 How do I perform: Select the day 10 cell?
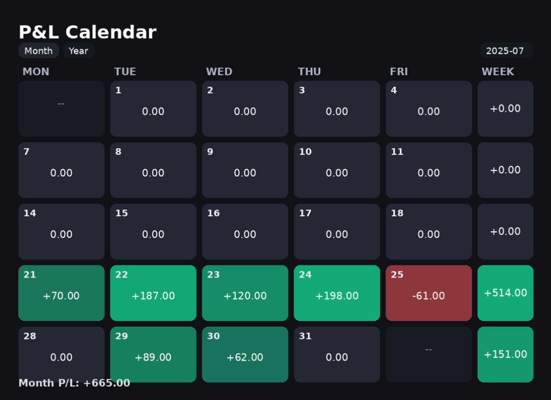point(337,170)
